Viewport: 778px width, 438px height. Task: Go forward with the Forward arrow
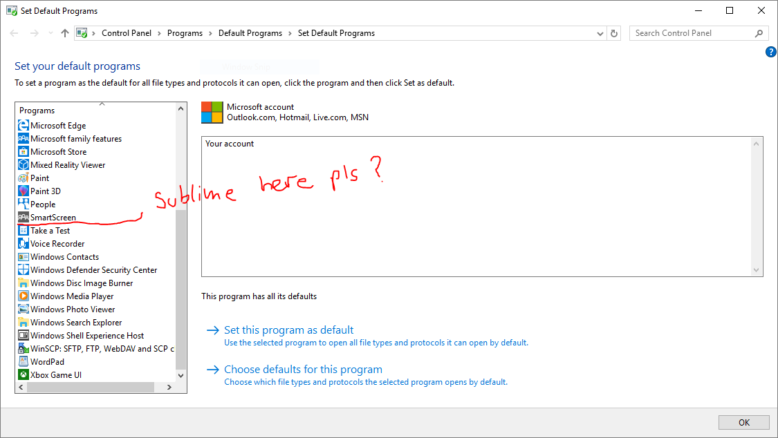click(35, 33)
